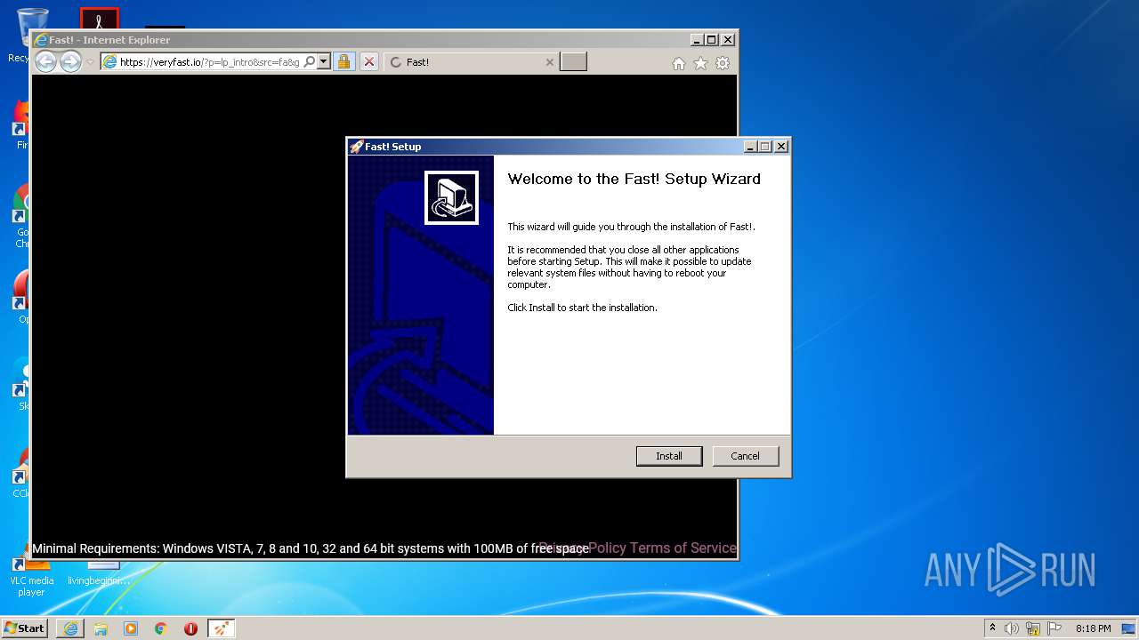Viewport: 1139px width, 640px height.
Task: Open the Internet Explorer Home page icon
Action: [679, 63]
